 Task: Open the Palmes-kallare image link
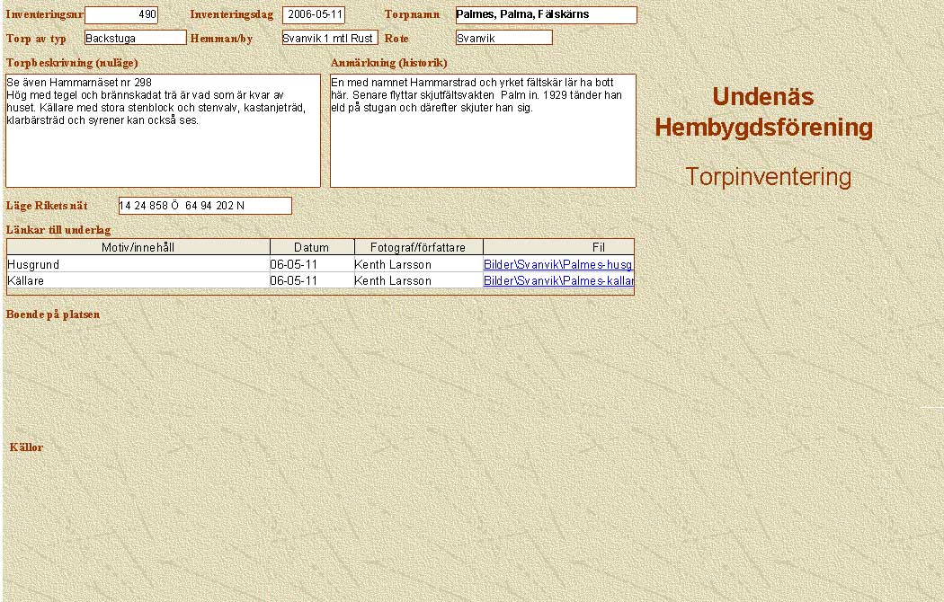[x=557, y=281]
